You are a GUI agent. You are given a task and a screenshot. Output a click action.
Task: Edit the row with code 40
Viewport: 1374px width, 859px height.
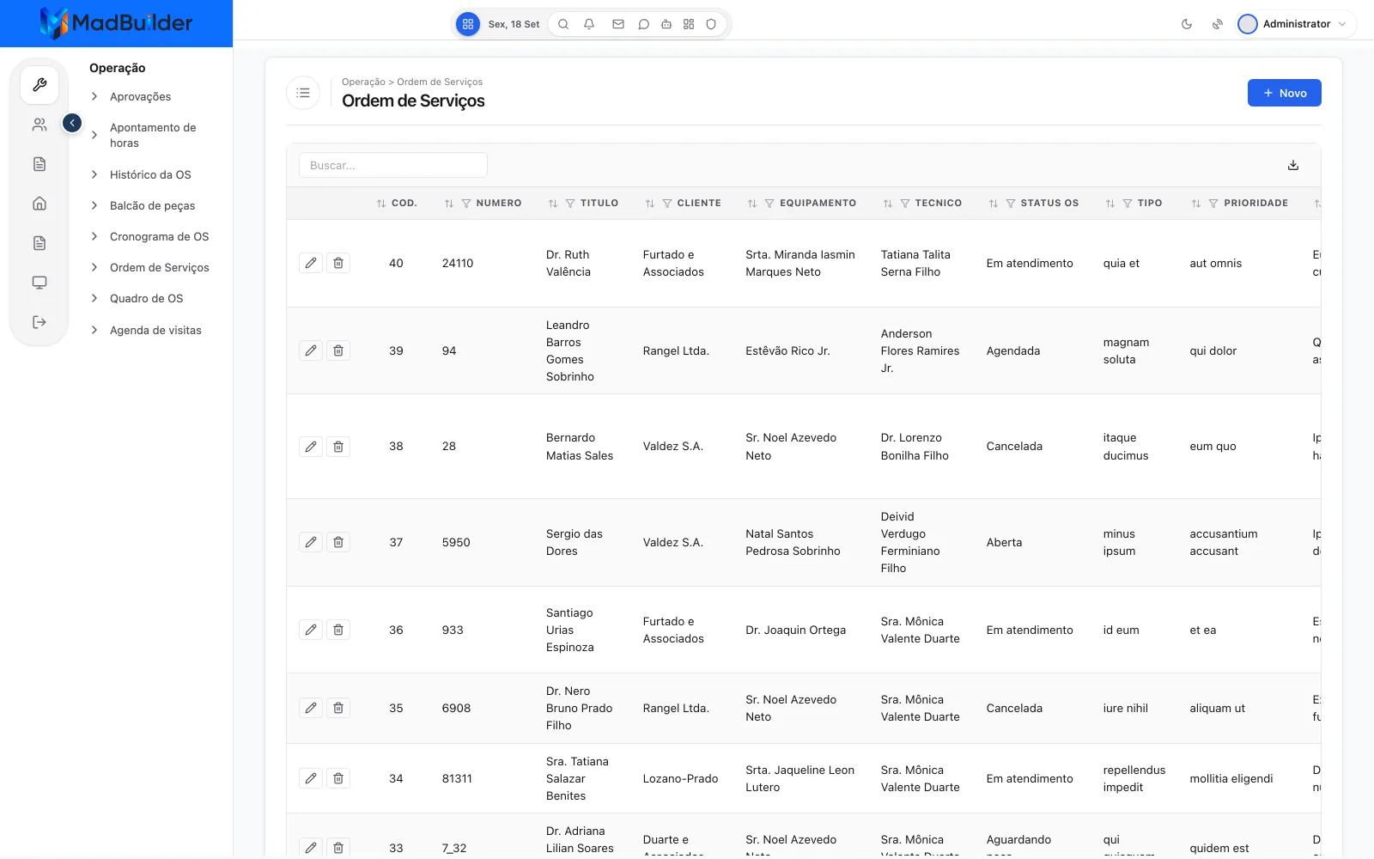tap(311, 263)
